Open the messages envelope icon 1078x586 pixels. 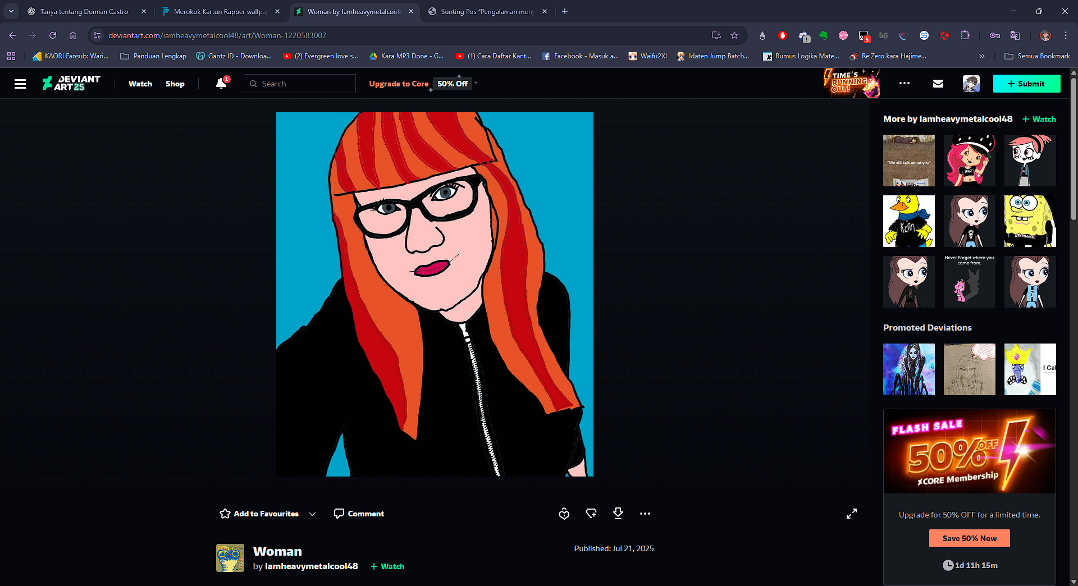938,84
